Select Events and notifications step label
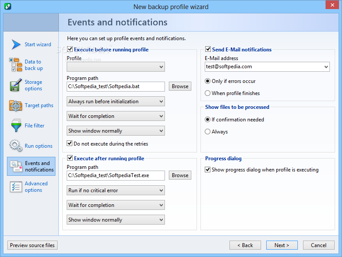 39,166
